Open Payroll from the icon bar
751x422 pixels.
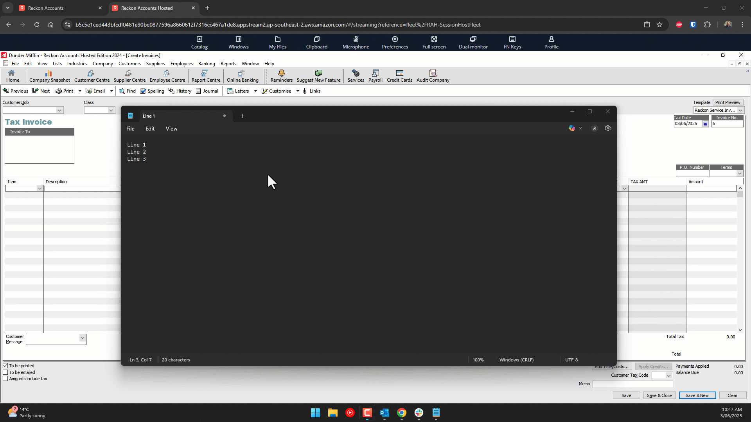pos(375,76)
